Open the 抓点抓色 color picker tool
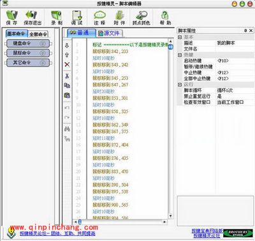Image resolution: width=255 pixels, height=241 pixels. (x=142, y=17)
